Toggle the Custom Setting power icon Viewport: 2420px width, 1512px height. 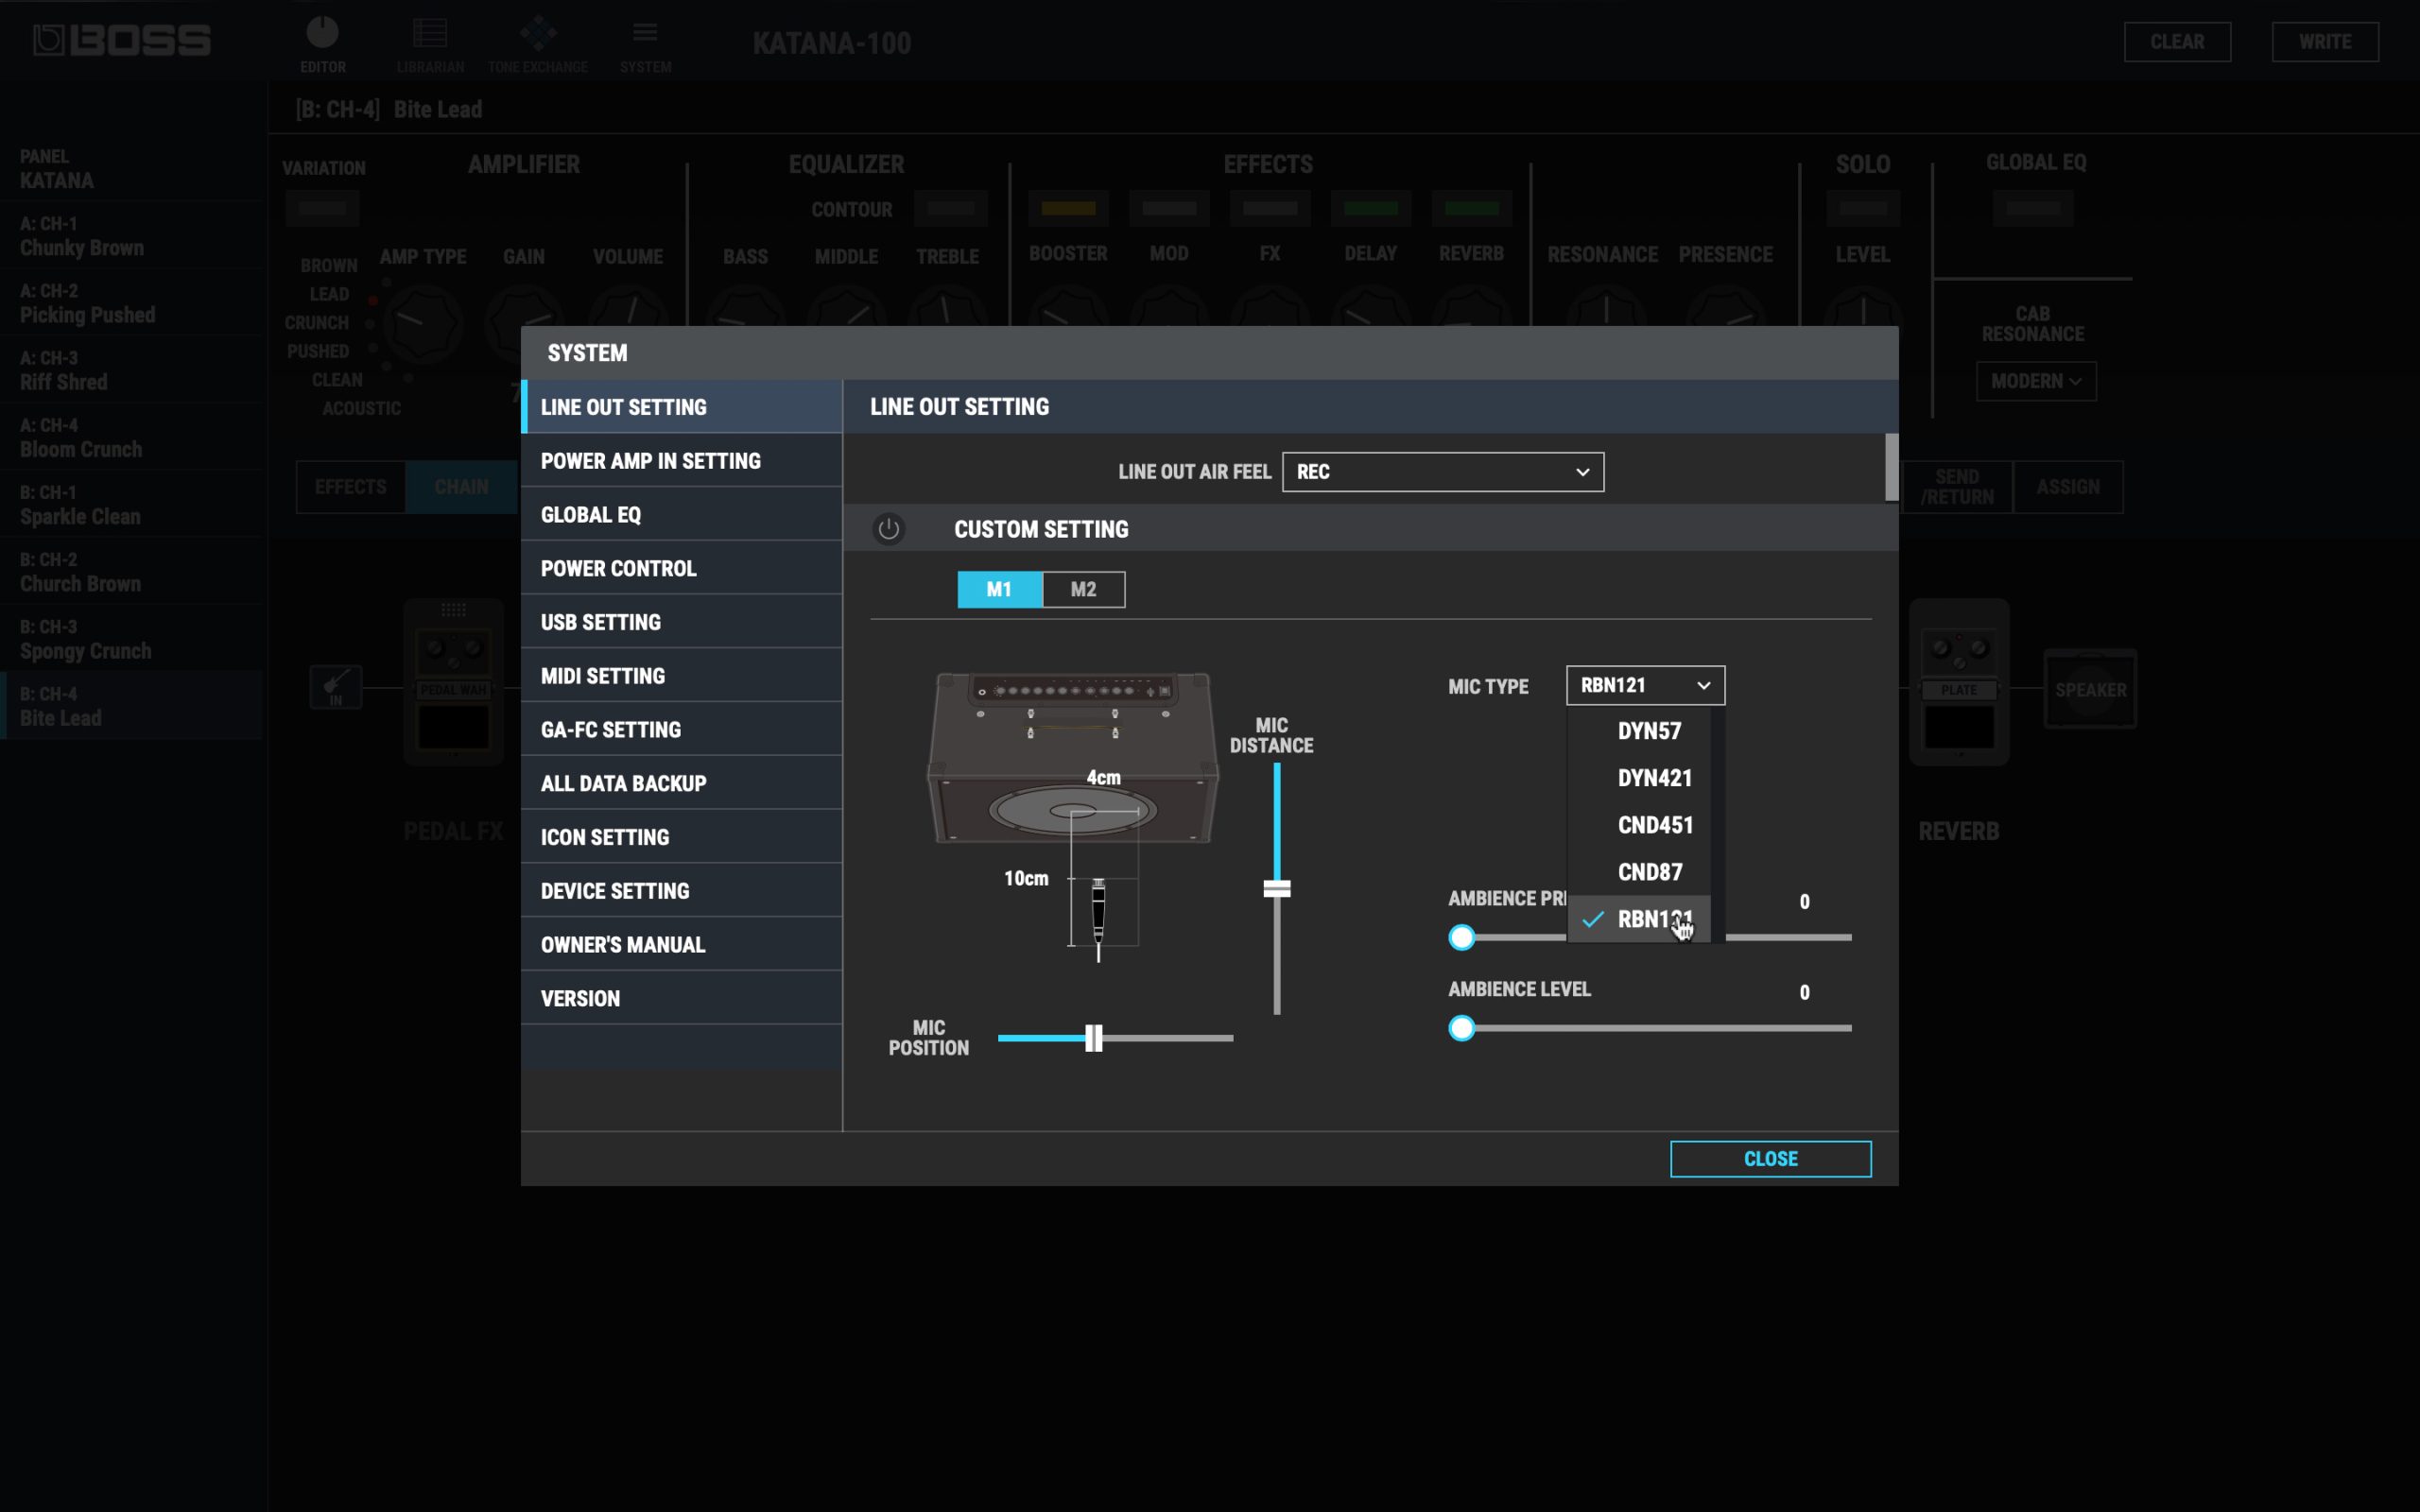pos(888,529)
